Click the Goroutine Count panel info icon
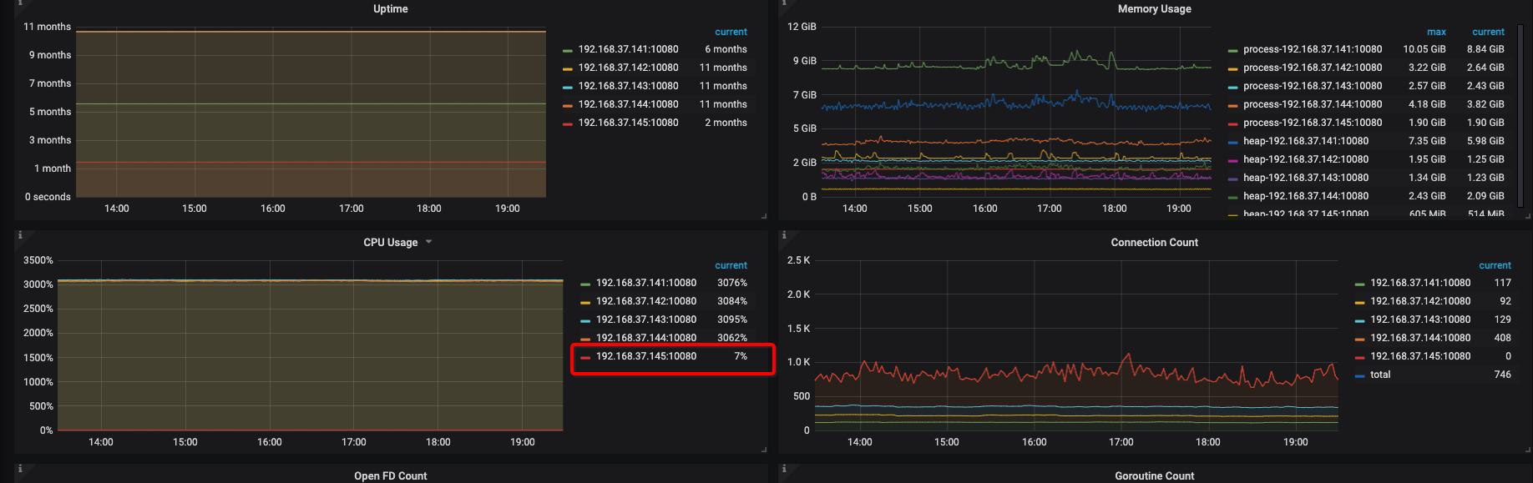 [x=784, y=469]
